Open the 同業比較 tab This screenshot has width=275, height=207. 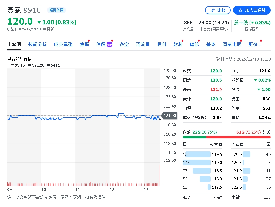(x=232, y=44)
